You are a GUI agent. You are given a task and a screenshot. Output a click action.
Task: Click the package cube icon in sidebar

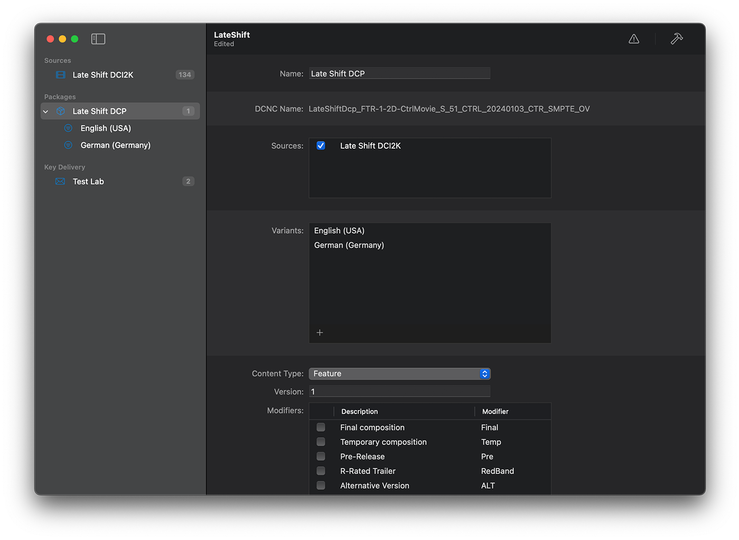61,111
